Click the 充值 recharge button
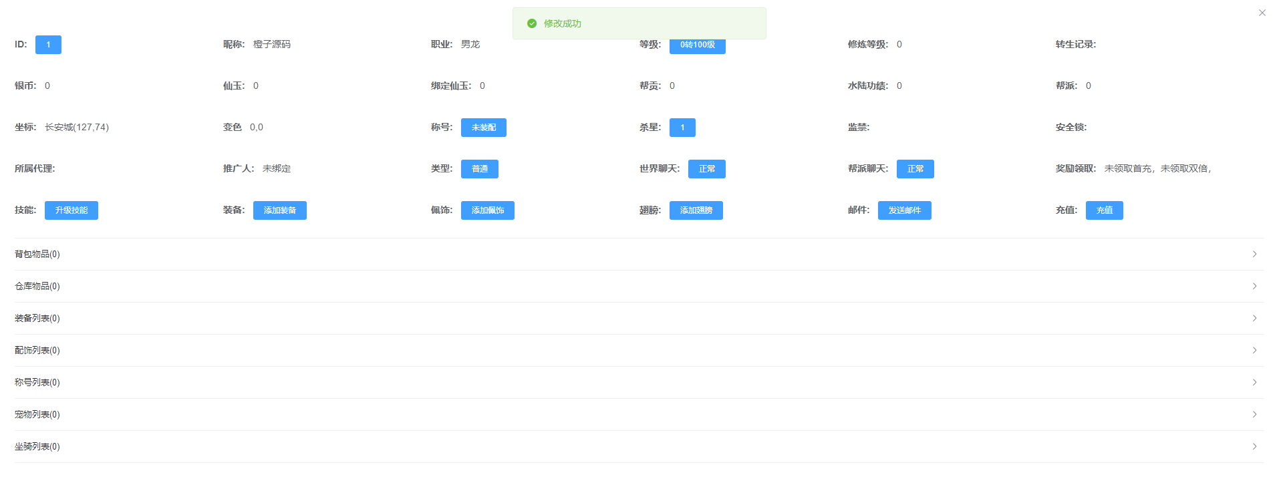 (1104, 210)
